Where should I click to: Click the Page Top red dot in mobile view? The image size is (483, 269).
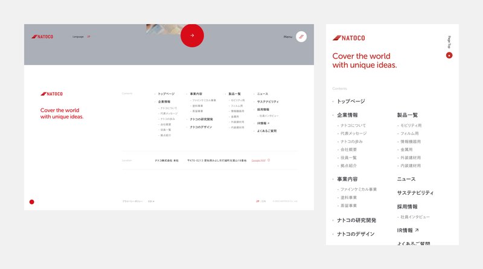pos(449,55)
